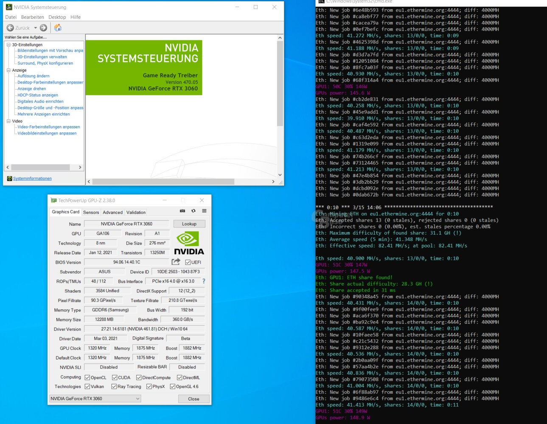
Task: Click the GPU-Z screenshot camera icon
Action: coord(182,211)
